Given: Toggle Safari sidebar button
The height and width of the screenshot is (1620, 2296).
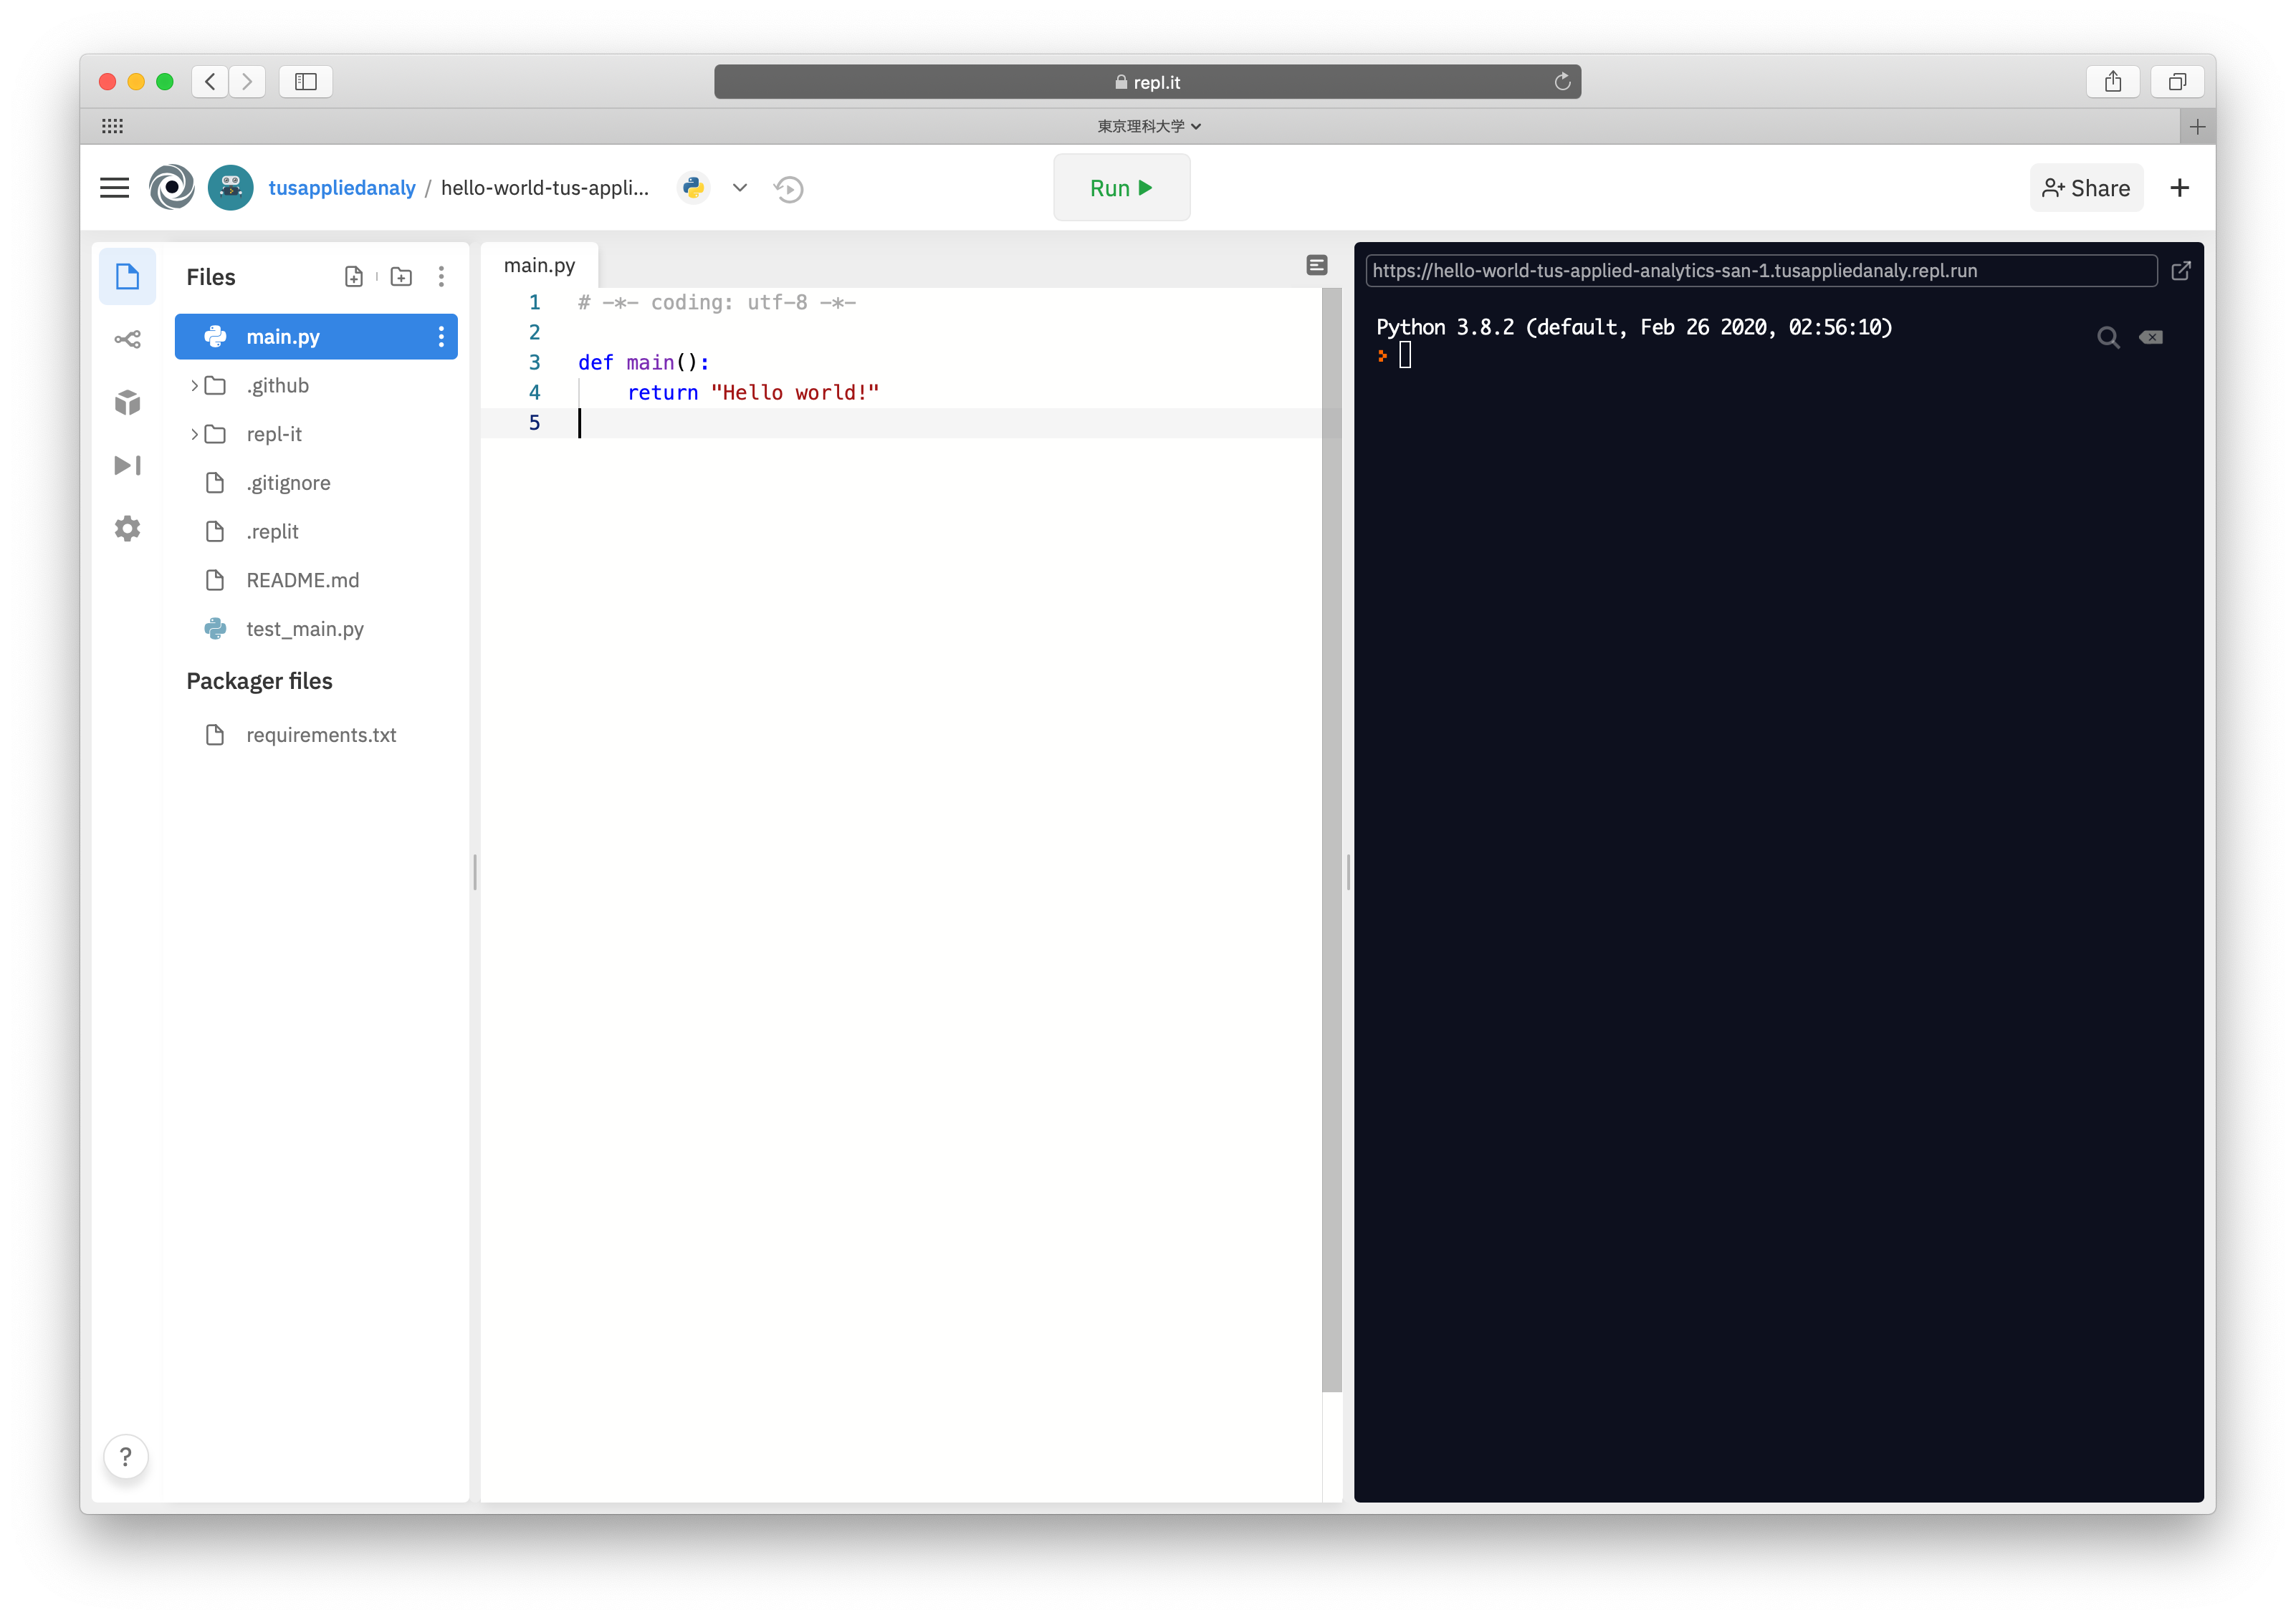Looking at the screenshot, I should point(306,82).
